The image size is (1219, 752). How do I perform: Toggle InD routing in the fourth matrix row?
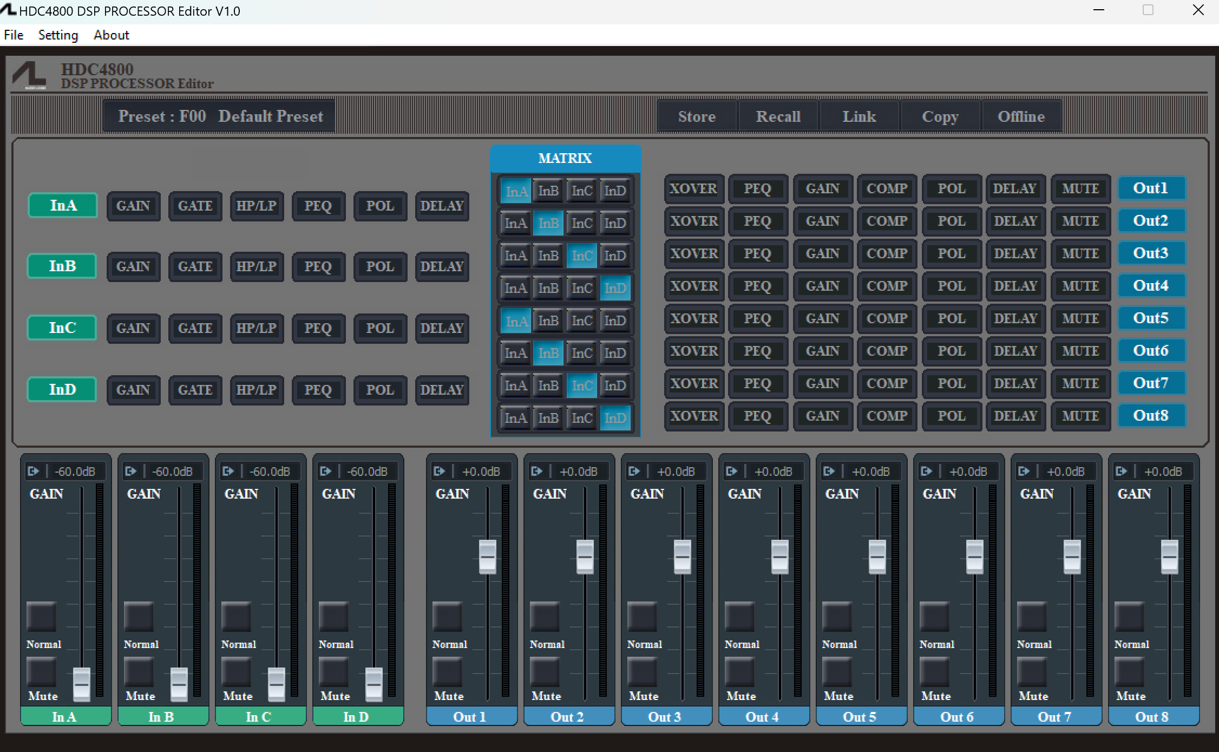click(x=615, y=288)
